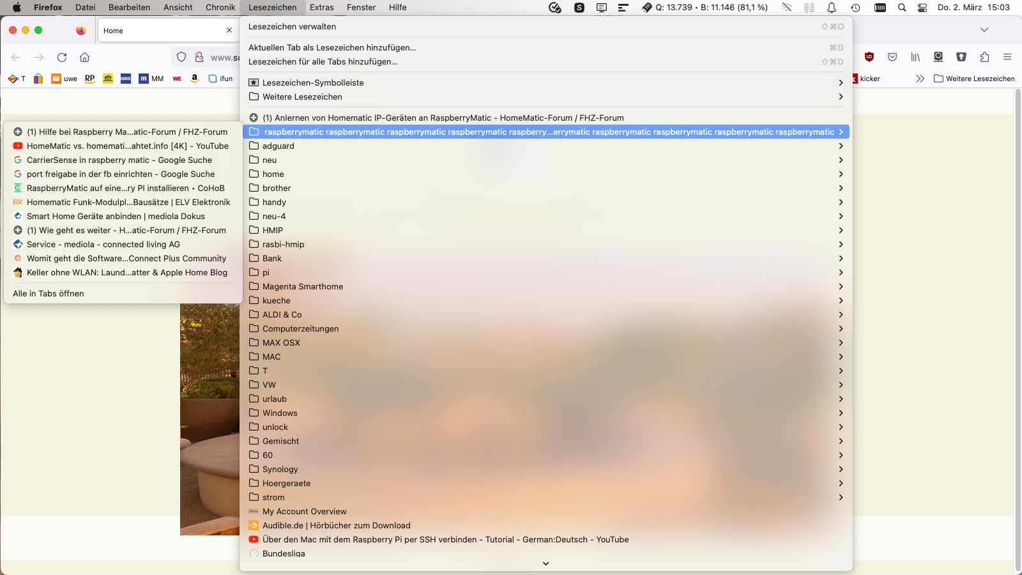Open the Chronik menu
Screen dimensions: 1022x575
[220, 8]
